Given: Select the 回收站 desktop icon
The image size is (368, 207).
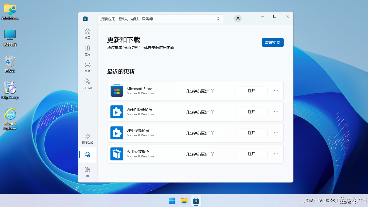Looking at the screenshot, I should (10, 64).
